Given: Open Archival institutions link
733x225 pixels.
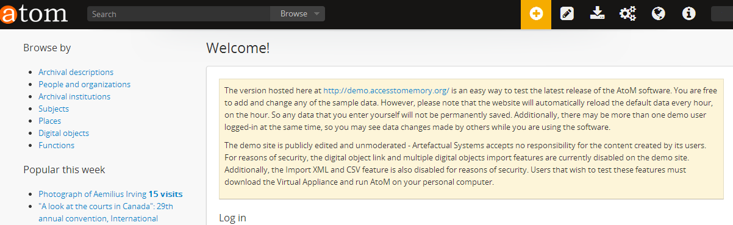Looking at the screenshot, I should 74,96.
